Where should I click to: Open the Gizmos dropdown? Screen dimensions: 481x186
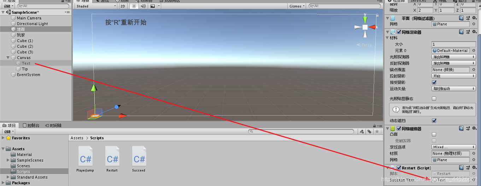[297, 6]
